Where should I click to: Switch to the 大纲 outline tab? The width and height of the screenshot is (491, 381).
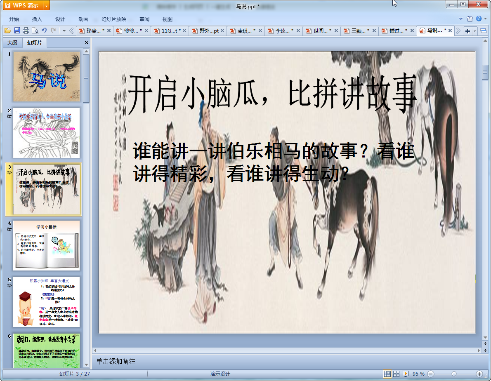12,42
